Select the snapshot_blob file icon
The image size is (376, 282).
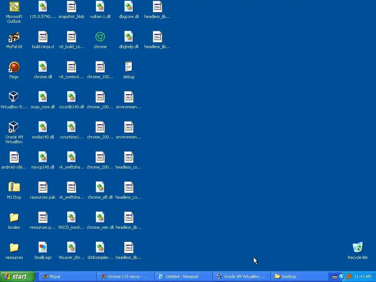(72, 7)
